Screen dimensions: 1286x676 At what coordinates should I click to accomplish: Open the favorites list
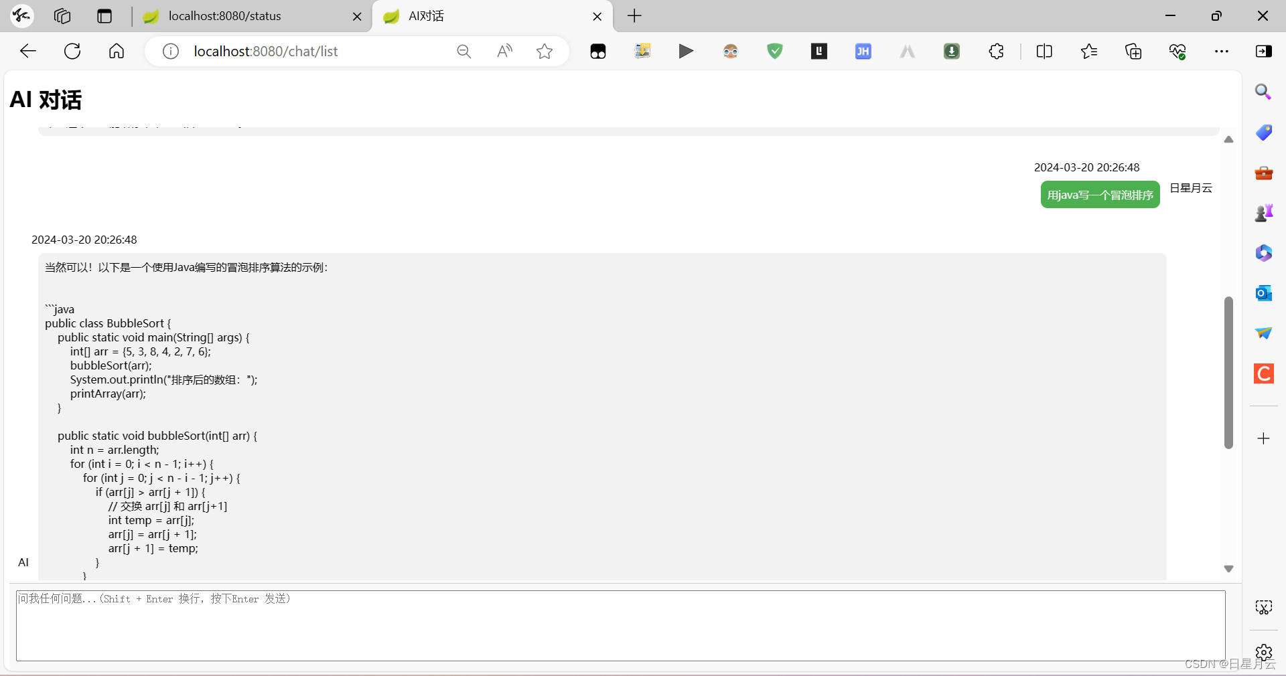(x=1089, y=52)
